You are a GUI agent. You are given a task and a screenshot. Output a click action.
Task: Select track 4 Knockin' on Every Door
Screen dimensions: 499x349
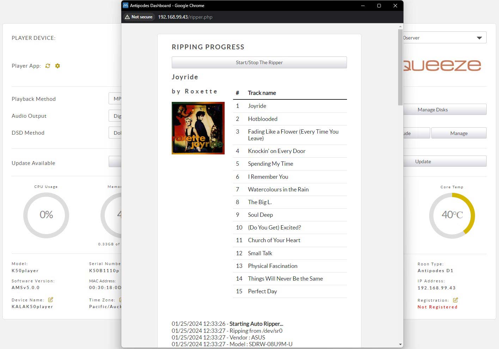pos(290,151)
